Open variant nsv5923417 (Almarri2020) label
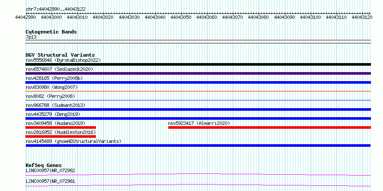Image resolution: width=383 pixels, height=191 pixels. (199, 123)
